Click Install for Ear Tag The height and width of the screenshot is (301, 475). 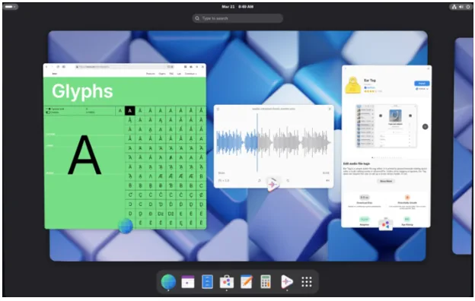pos(422,83)
